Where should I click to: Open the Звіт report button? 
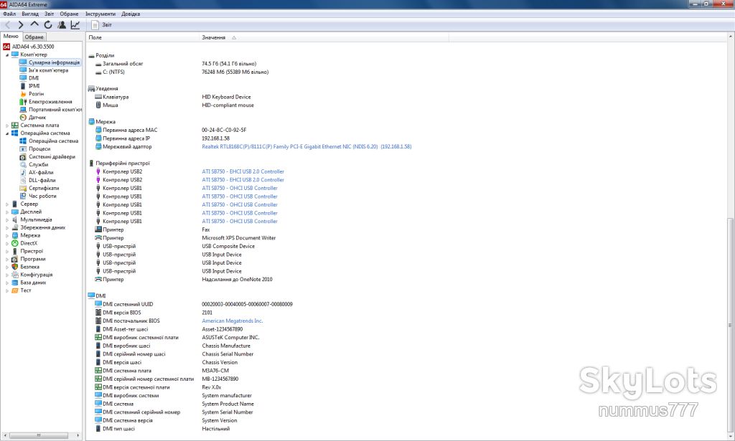pos(102,25)
